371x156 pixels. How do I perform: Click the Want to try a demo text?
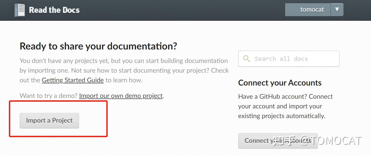coord(49,96)
